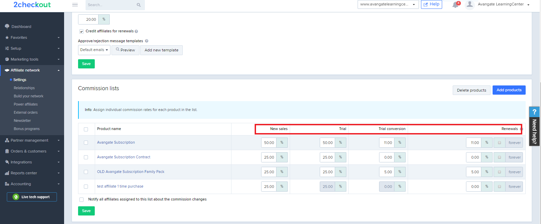Open the www.avangatelearningce... site dropdown

click(x=388, y=4)
